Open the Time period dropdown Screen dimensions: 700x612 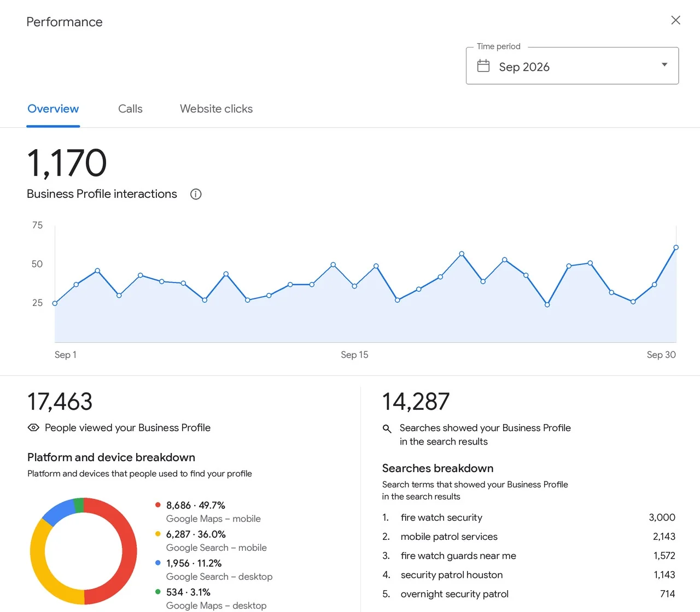(572, 66)
